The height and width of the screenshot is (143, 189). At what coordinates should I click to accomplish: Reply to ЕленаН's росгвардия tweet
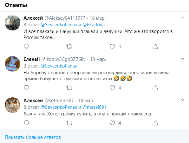(x=26, y=88)
